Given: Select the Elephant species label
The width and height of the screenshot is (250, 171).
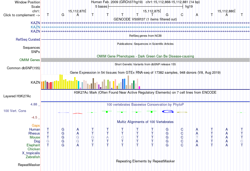Looking at the screenshot, I should (33, 145).
